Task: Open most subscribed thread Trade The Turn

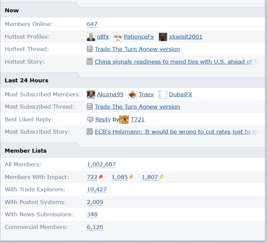Action: pyautogui.click(x=137, y=107)
